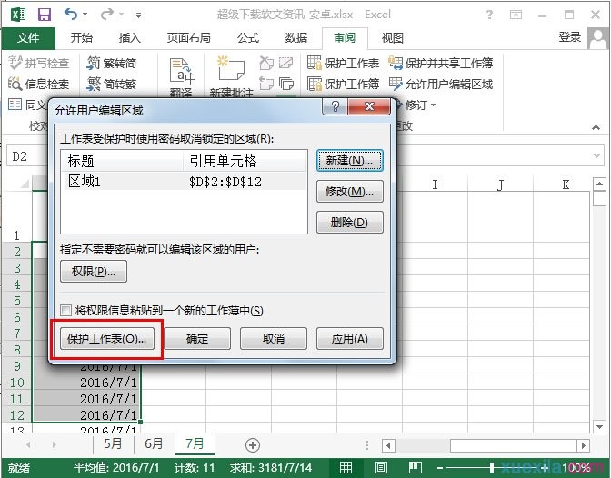The width and height of the screenshot is (611, 478).
Task: Switch to the 视图 tab
Action: click(x=392, y=38)
